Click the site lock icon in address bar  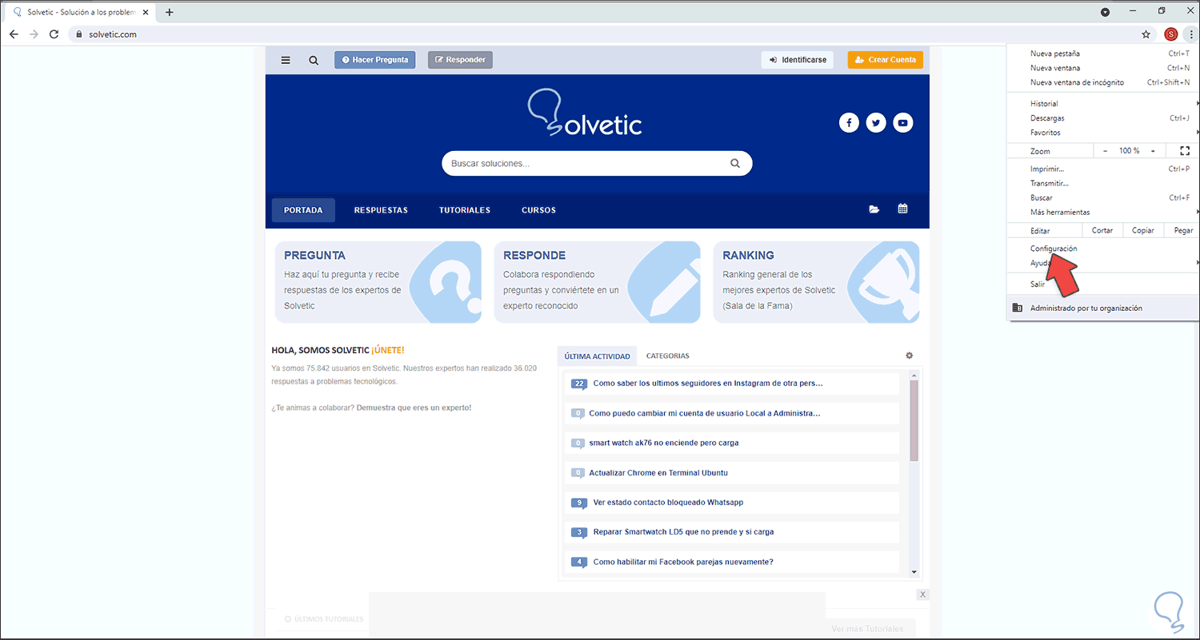point(78,34)
